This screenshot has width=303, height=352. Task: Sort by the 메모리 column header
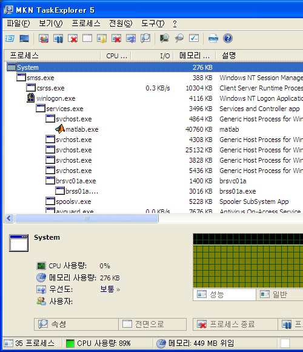coord(195,56)
